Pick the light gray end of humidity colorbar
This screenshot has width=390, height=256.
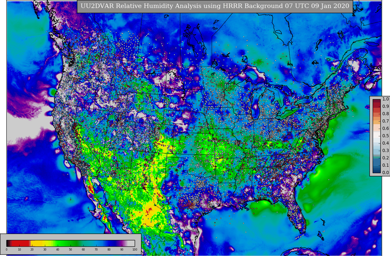click(131, 243)
